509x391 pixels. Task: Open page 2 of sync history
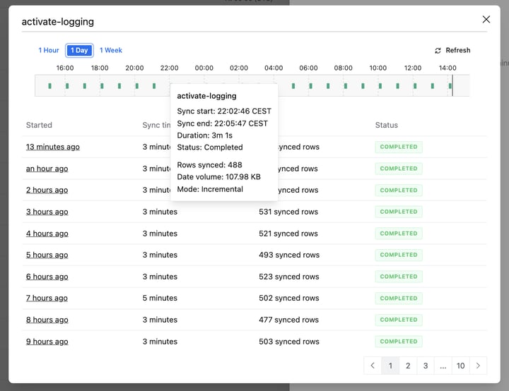(408, 366)
